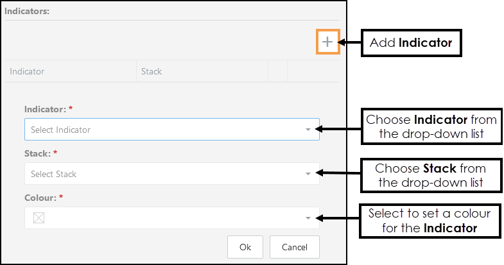Image resolution: width=504 pixels, height=265 pixels.
Task: Click the Indicators section heading
Action: pyautogui.click(x=27, y=12)
